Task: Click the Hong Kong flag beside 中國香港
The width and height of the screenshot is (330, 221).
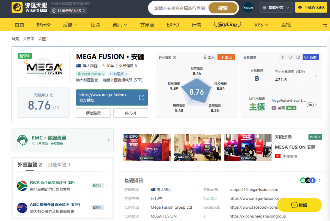Action: pyautogui.click(x=277, y=156)
